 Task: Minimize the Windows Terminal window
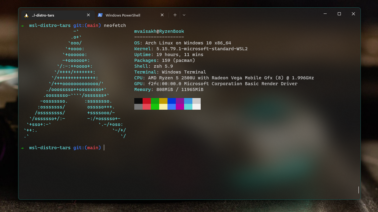tap(325, 14)
